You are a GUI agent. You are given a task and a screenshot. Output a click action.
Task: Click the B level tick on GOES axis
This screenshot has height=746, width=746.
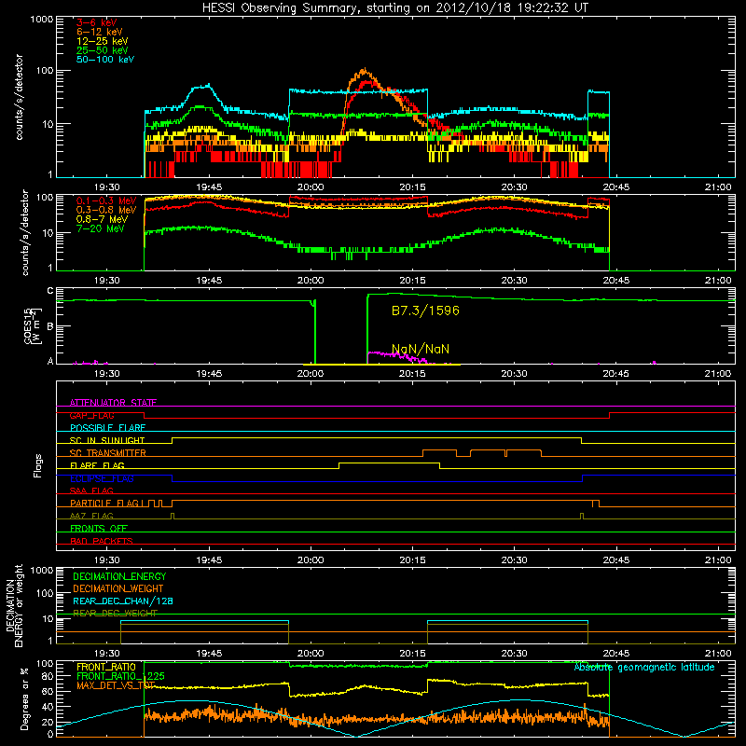50,326
